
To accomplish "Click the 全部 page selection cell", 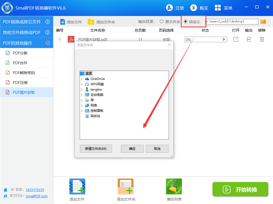I will coord(166,40).
